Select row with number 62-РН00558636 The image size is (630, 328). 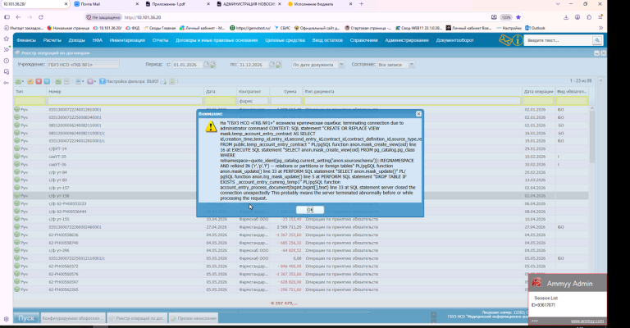click(301, 235)
